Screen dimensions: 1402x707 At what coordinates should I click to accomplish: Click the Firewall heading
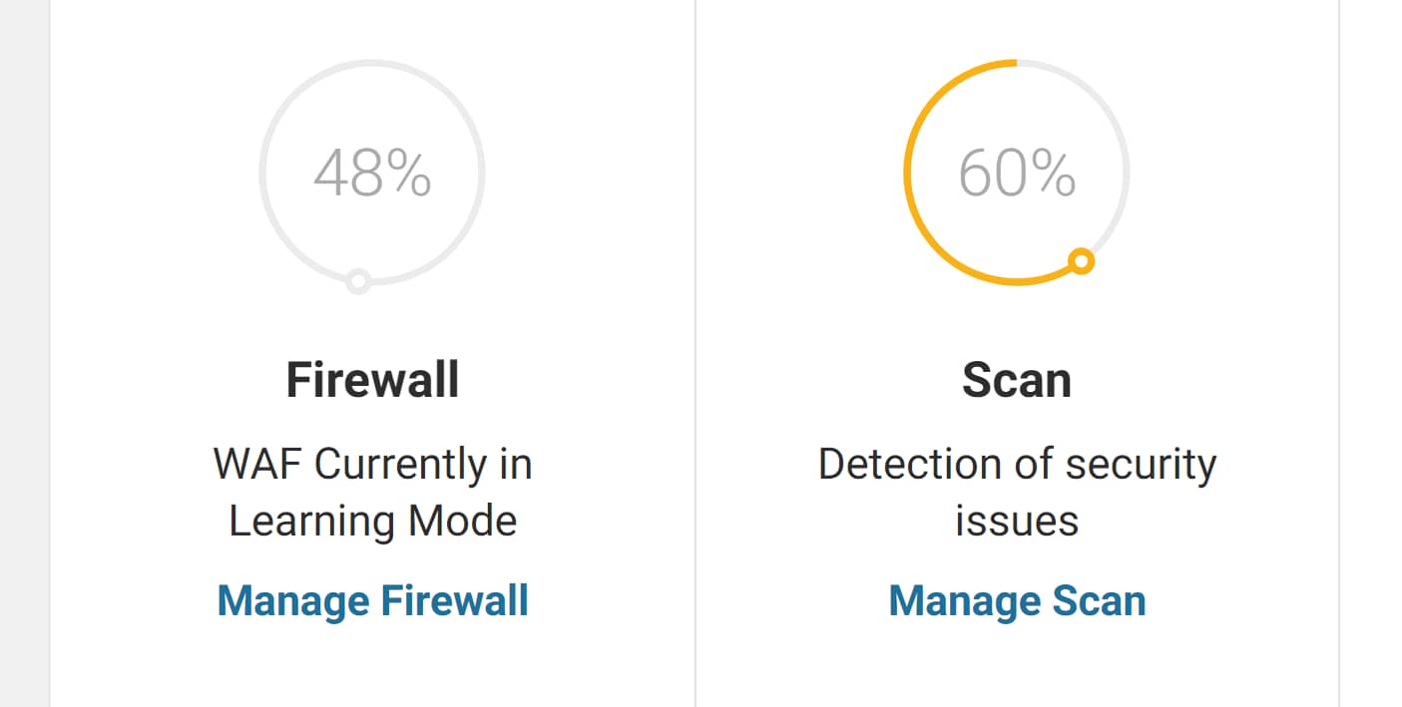point(372,380)
